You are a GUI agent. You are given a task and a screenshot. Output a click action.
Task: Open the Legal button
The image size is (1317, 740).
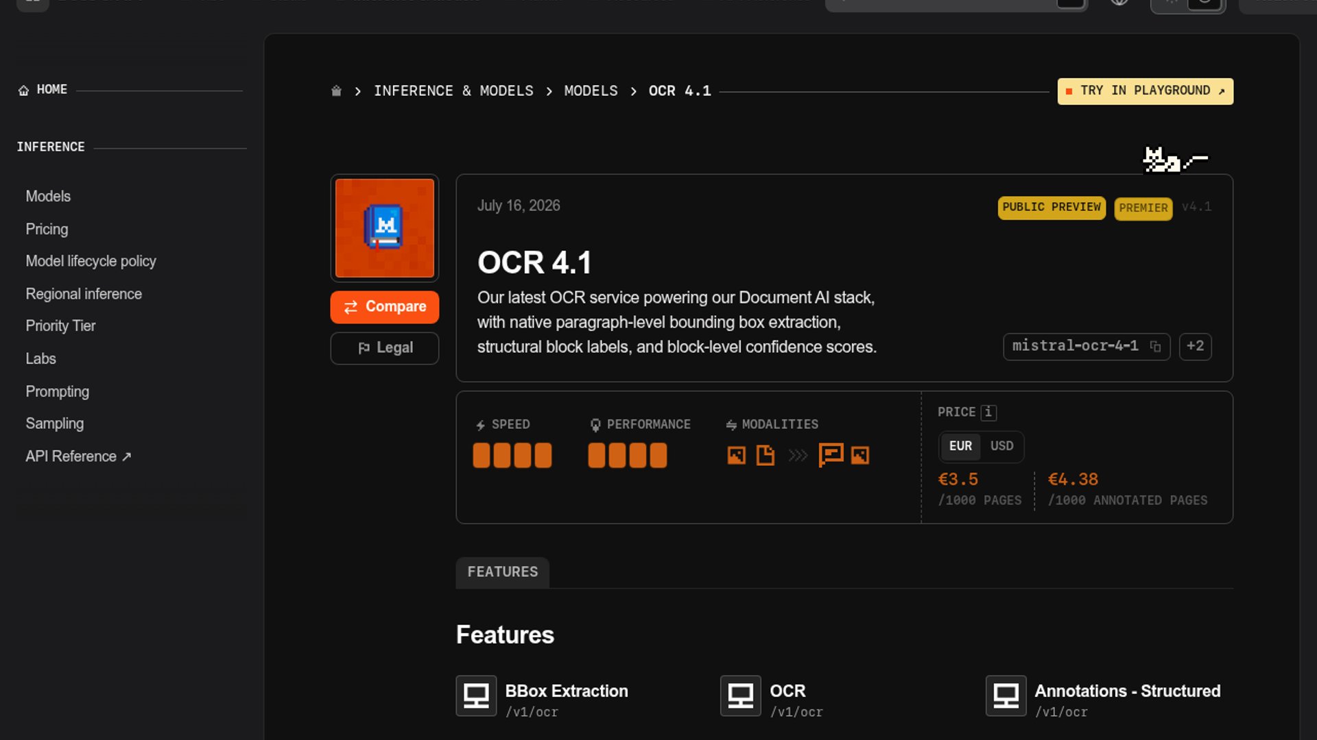(x=385, y=348)
